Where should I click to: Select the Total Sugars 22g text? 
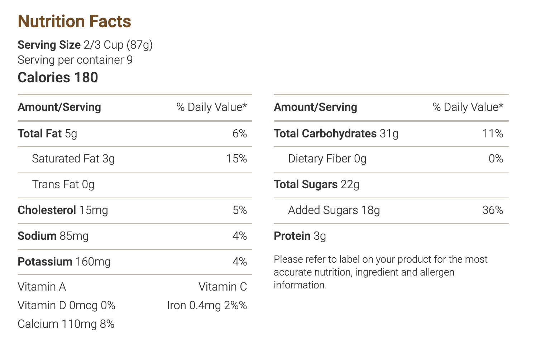(317, 185)
